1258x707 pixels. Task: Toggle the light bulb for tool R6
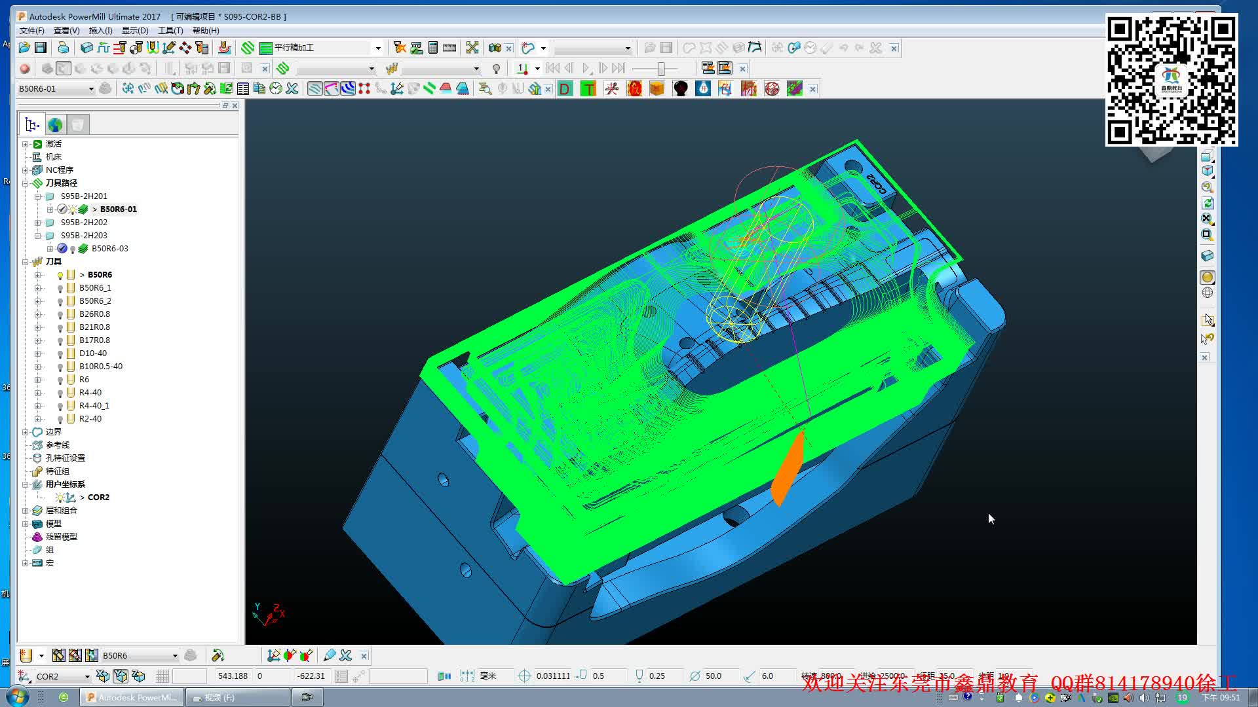point(60,380)
